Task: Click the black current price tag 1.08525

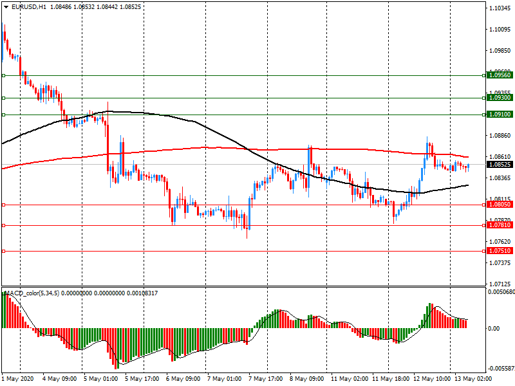Action: pos(500,165)
